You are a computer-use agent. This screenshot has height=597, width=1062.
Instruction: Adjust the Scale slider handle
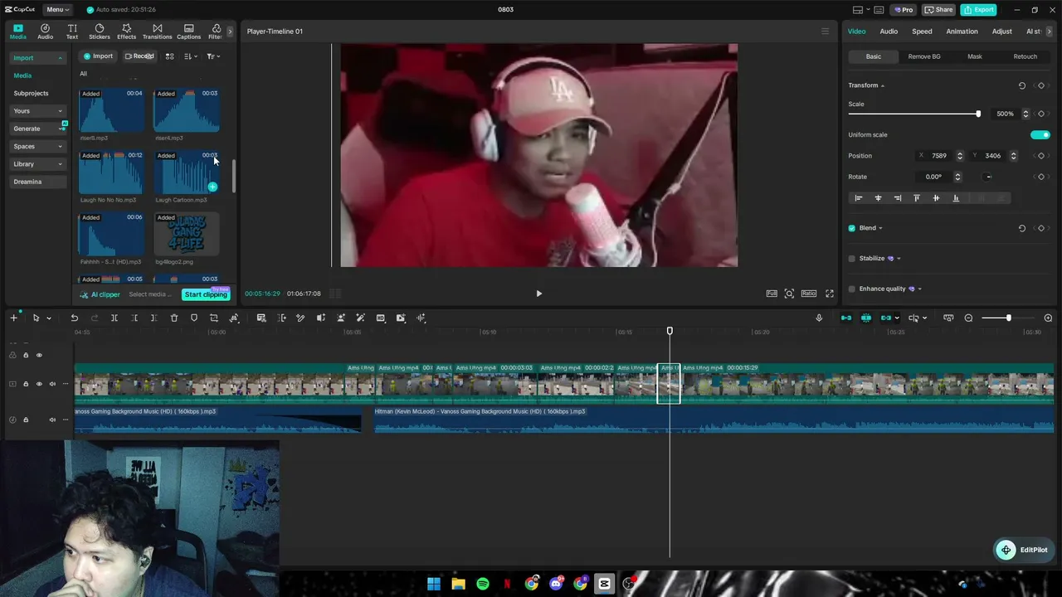978,114
